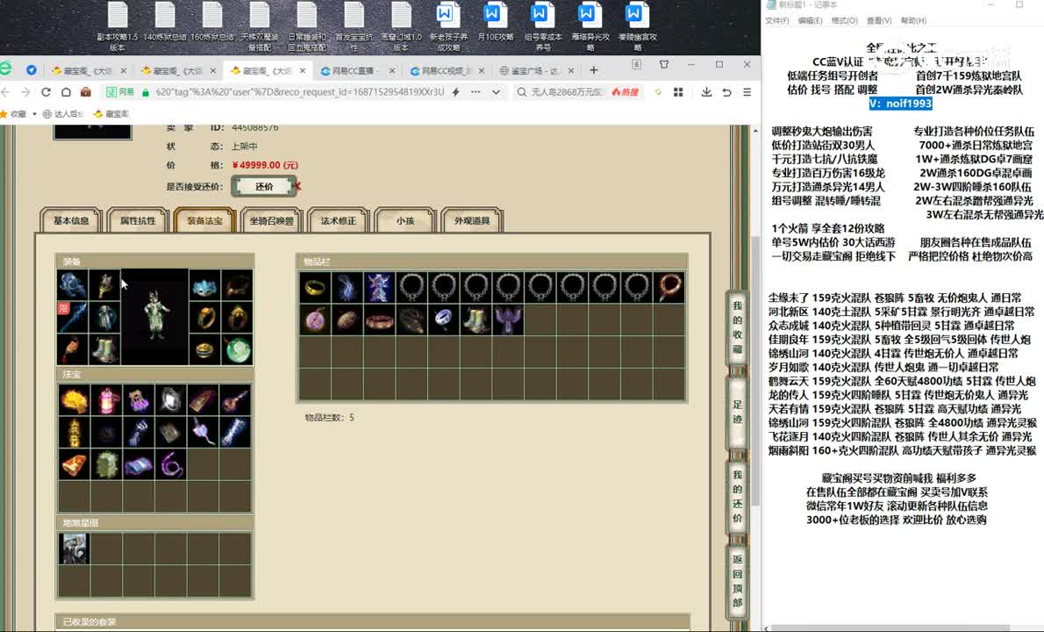This screenshot has height=632, width=1044.
Task: Click the browser reload icon
Action: [x=46, y=91]
